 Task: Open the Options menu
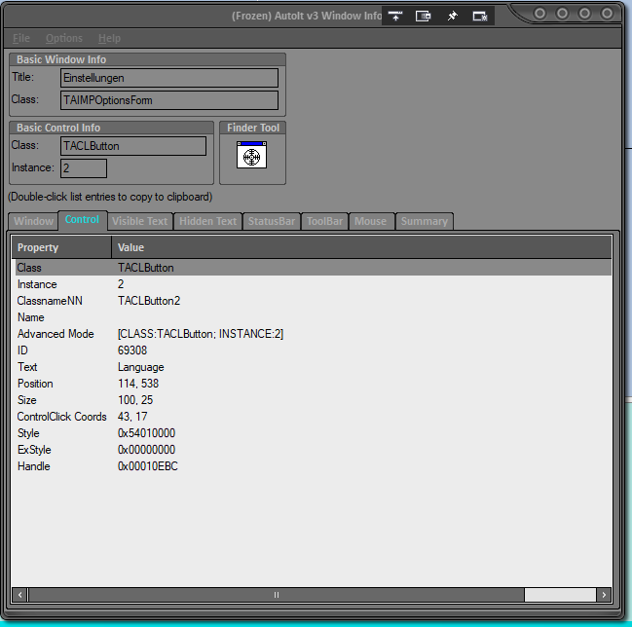(x=64, y=38)
